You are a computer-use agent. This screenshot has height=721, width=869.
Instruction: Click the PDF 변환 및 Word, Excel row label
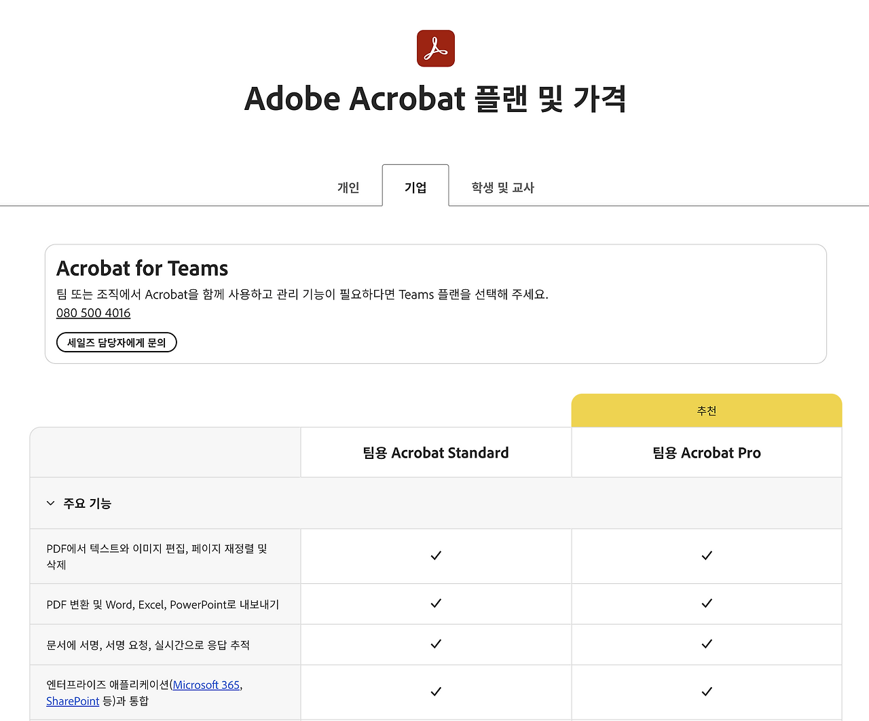coord(163,604)
